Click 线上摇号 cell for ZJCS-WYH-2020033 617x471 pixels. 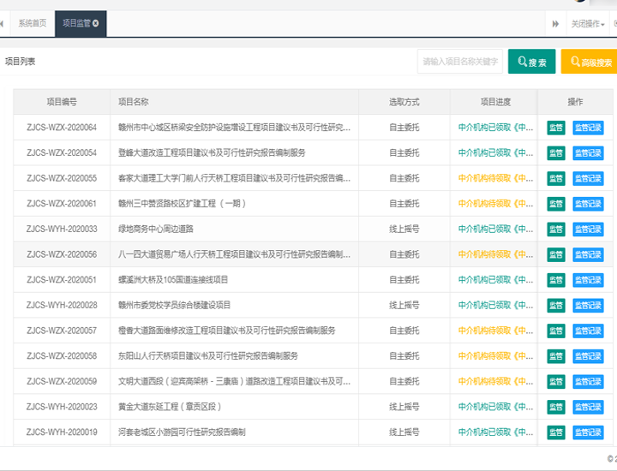click(404, 229)
